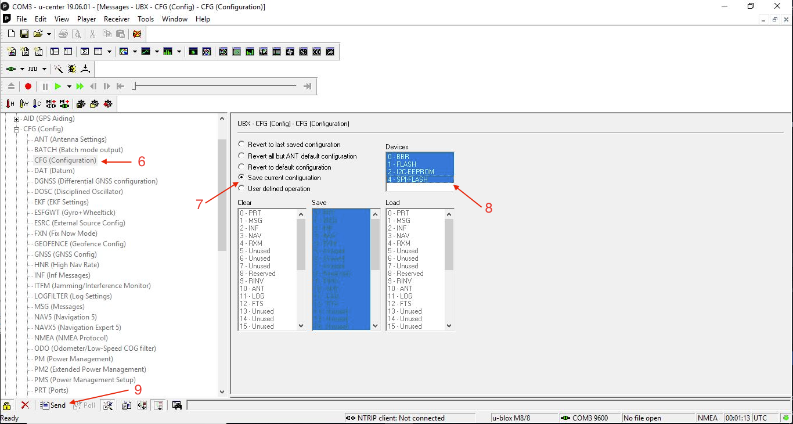Open the File menu
793x424 pixels.
21,19
